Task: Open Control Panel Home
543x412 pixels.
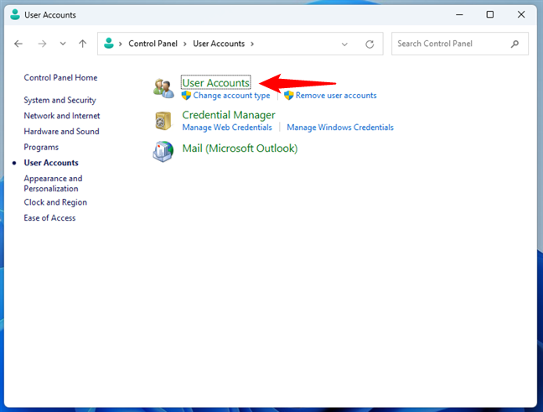Action: tap(60, 78)
